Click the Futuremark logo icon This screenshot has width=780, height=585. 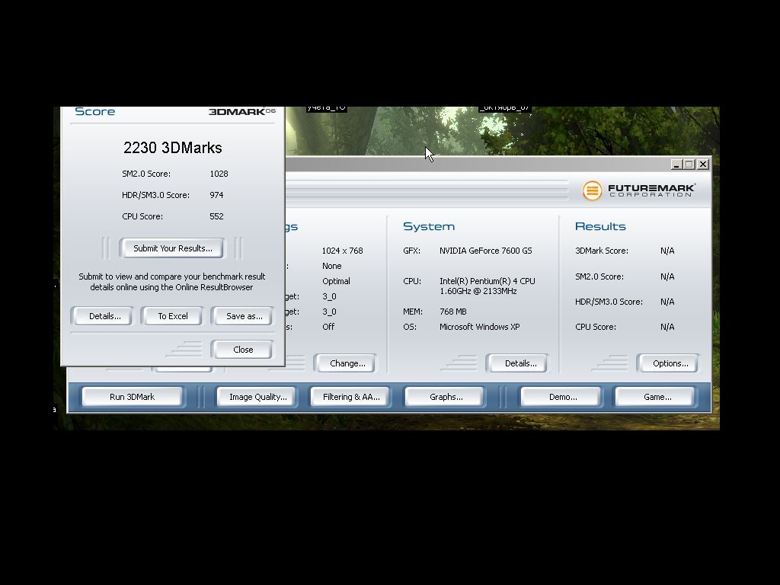coord(592,190)
